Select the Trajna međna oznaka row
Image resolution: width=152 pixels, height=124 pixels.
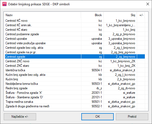tap(75, 102)
